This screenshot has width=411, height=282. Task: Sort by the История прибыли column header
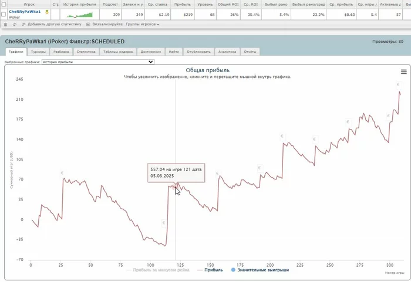pyautogui.click(x=80, y=5)
